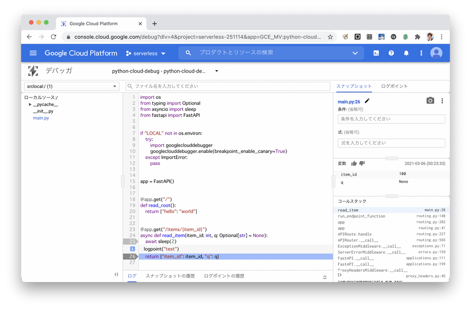Screen dimensions: 471x310
Task: Open snapshot panel three-dot more menu
Action: click(x=442, y=101)
